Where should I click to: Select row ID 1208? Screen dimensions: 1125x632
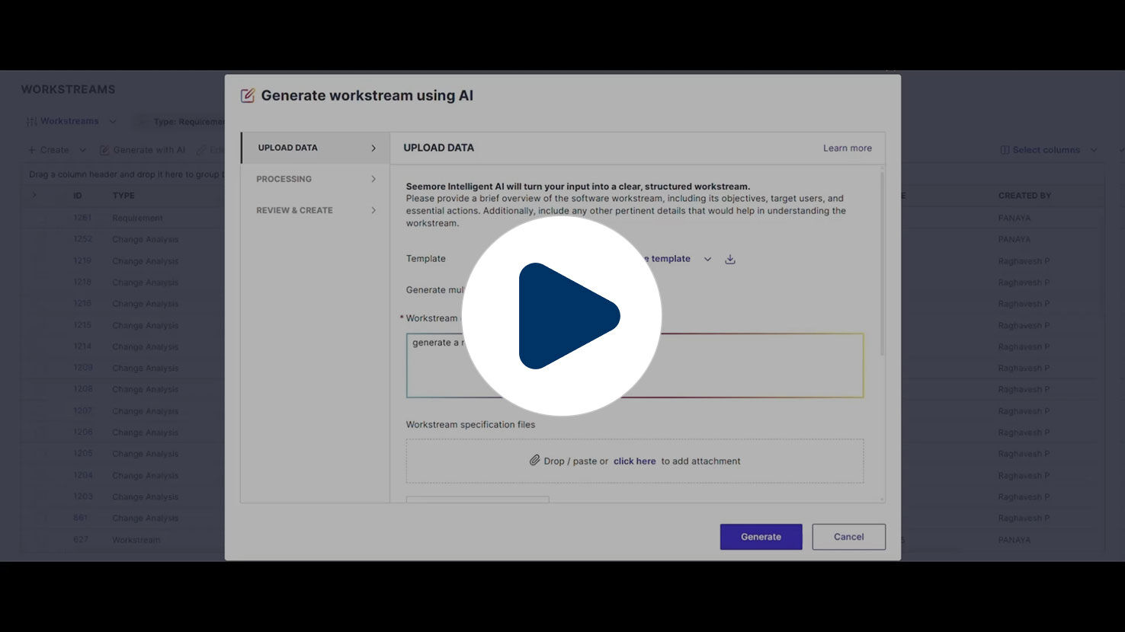82,389
